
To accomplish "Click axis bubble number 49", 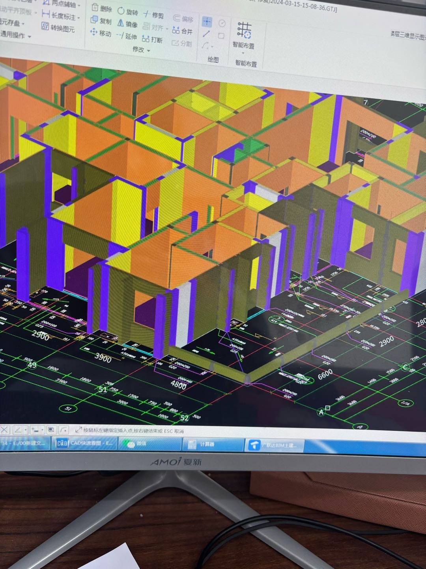I will (32, 365).
